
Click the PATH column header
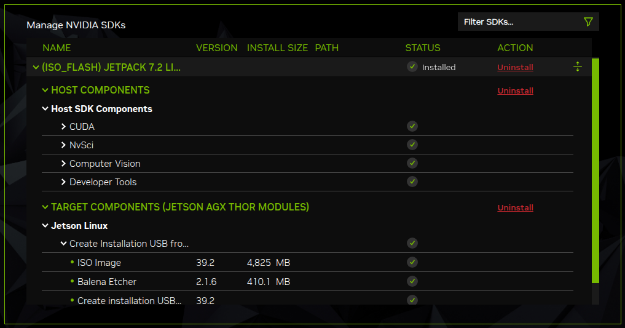(x=326, y=48)
